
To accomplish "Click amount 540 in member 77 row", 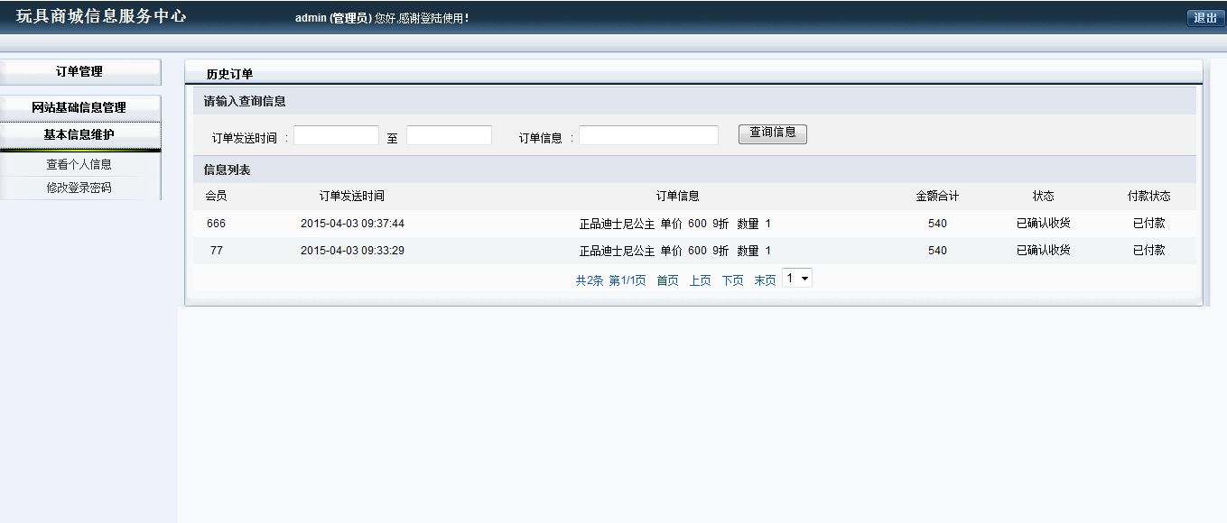I will coord(937,251).
